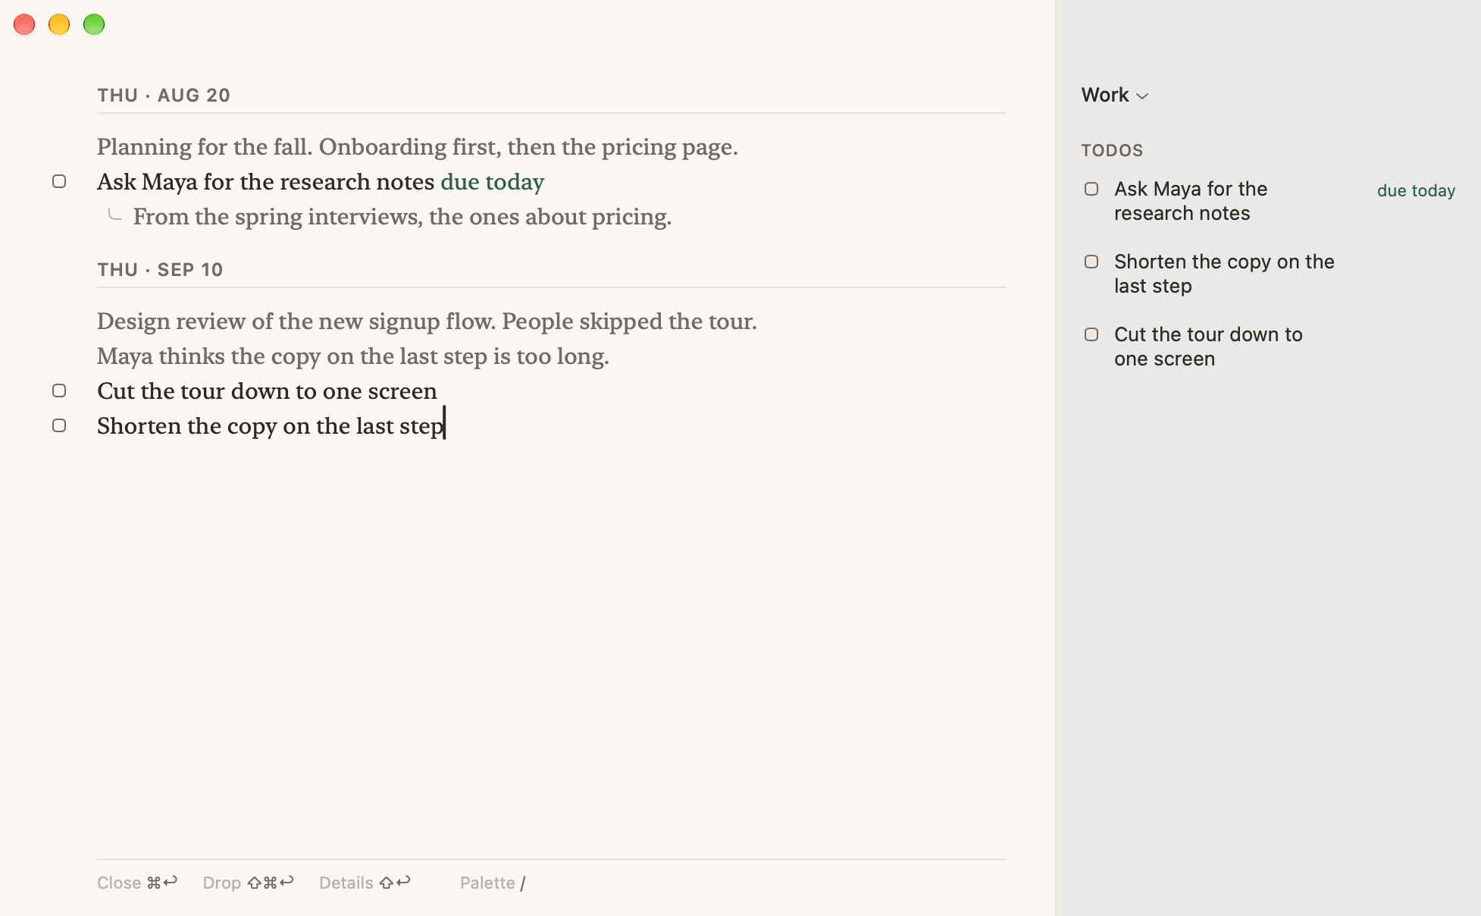This screenshot has width=1481, height=916.
Task: Open Details from the footer bar
Action: [x=365, y=883]
